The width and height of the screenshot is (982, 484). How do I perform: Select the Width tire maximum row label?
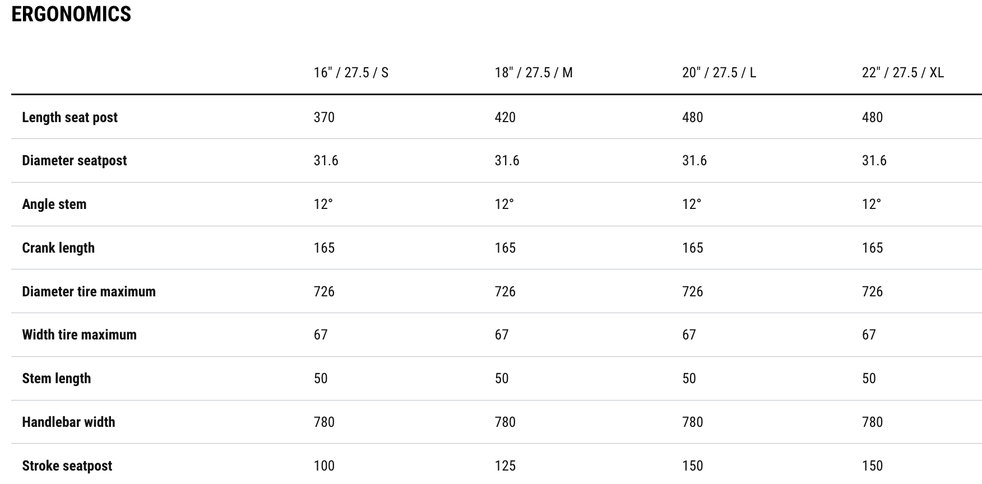pyautogui.click(x=80, y=335)
